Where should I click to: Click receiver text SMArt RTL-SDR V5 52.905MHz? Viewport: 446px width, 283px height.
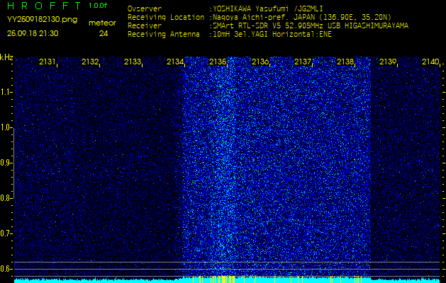(x=274, y=26)
